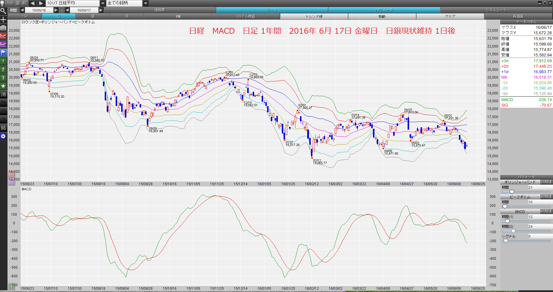Viewport: 553px width, 292px height.
Task: Click the camera snapshot icon
Action: 3,28
